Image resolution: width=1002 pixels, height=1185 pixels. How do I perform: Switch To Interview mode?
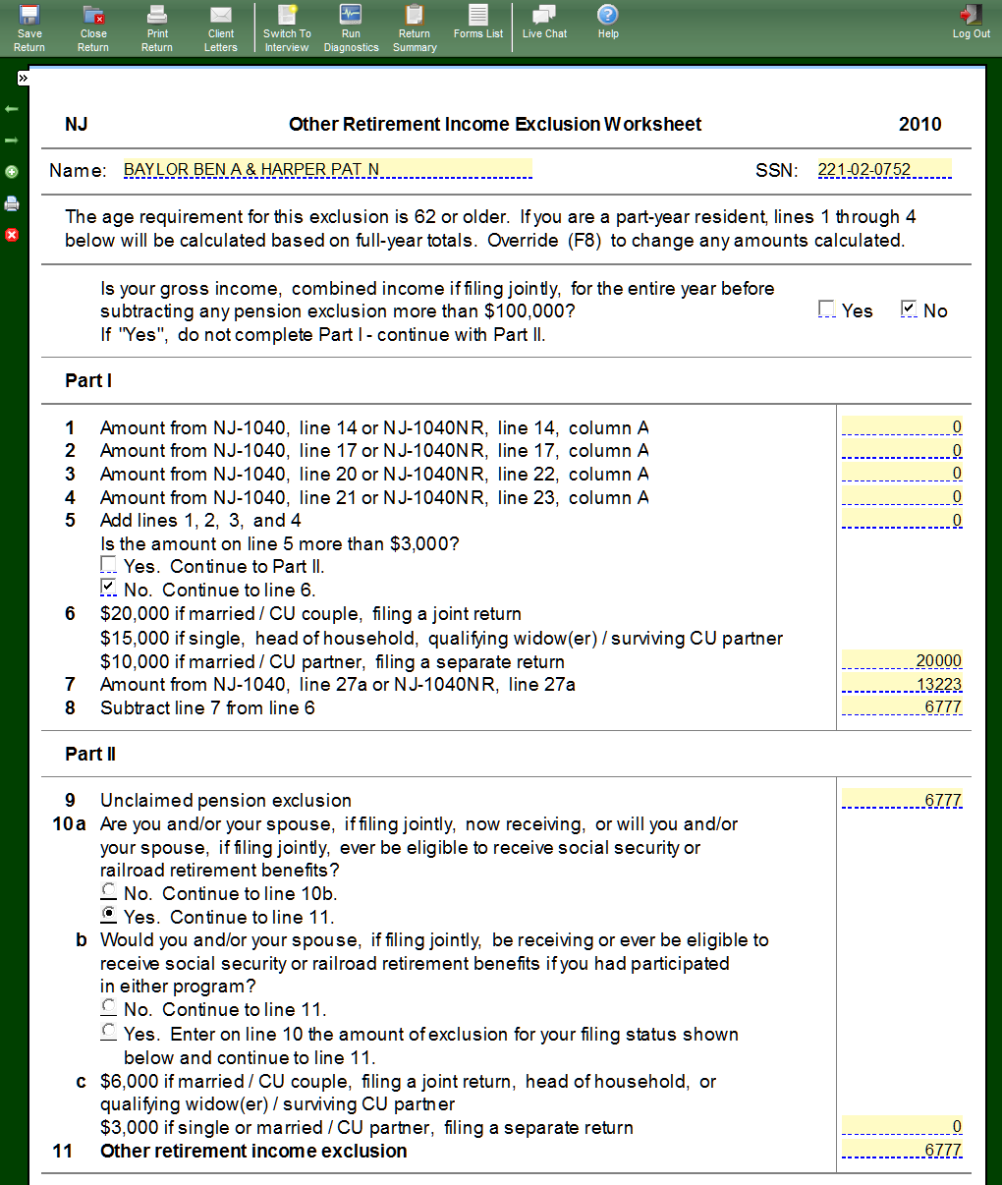[287, 27]
